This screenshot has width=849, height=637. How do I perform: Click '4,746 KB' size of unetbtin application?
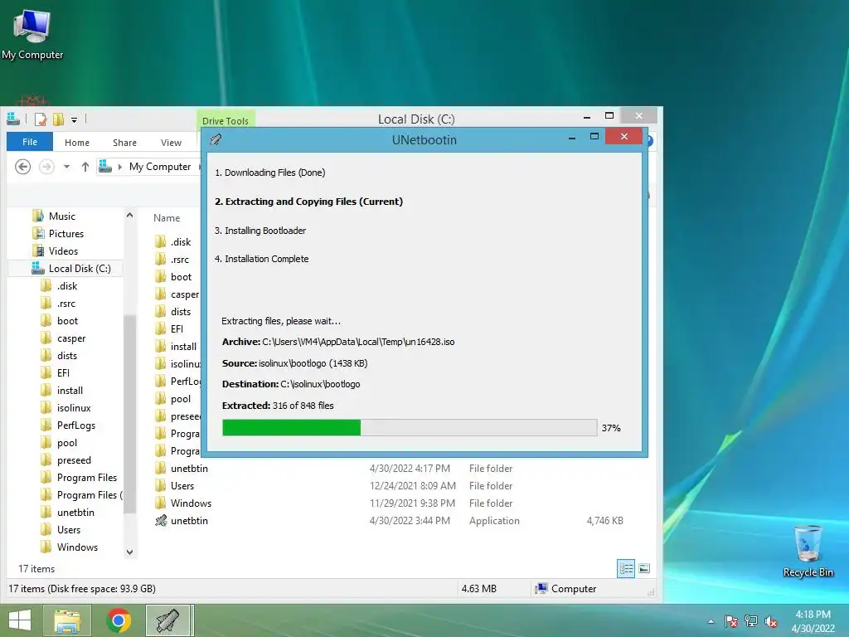[x=604, y=521]
